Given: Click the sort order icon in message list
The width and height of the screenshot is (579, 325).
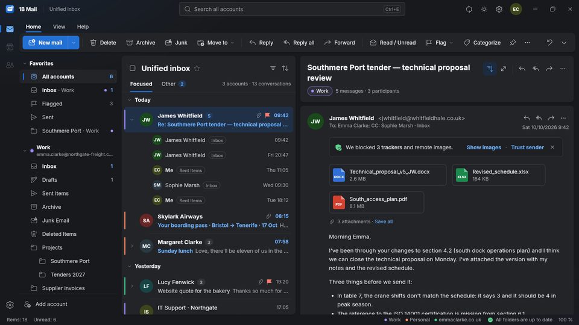Looking at the screenshot, I should pos(285,68).
